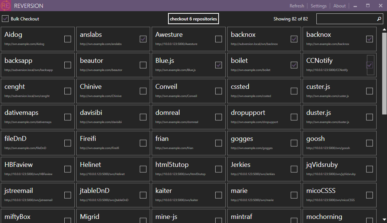Untick the boilet repository checkbox
The image size is (387, 223).
[x=294, y=65]
